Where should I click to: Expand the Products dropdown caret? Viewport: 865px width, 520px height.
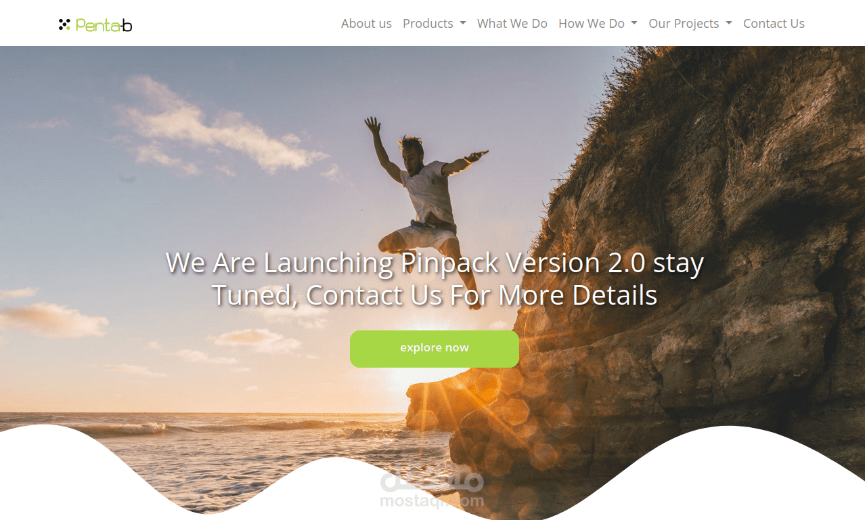(x=463, y=24)
